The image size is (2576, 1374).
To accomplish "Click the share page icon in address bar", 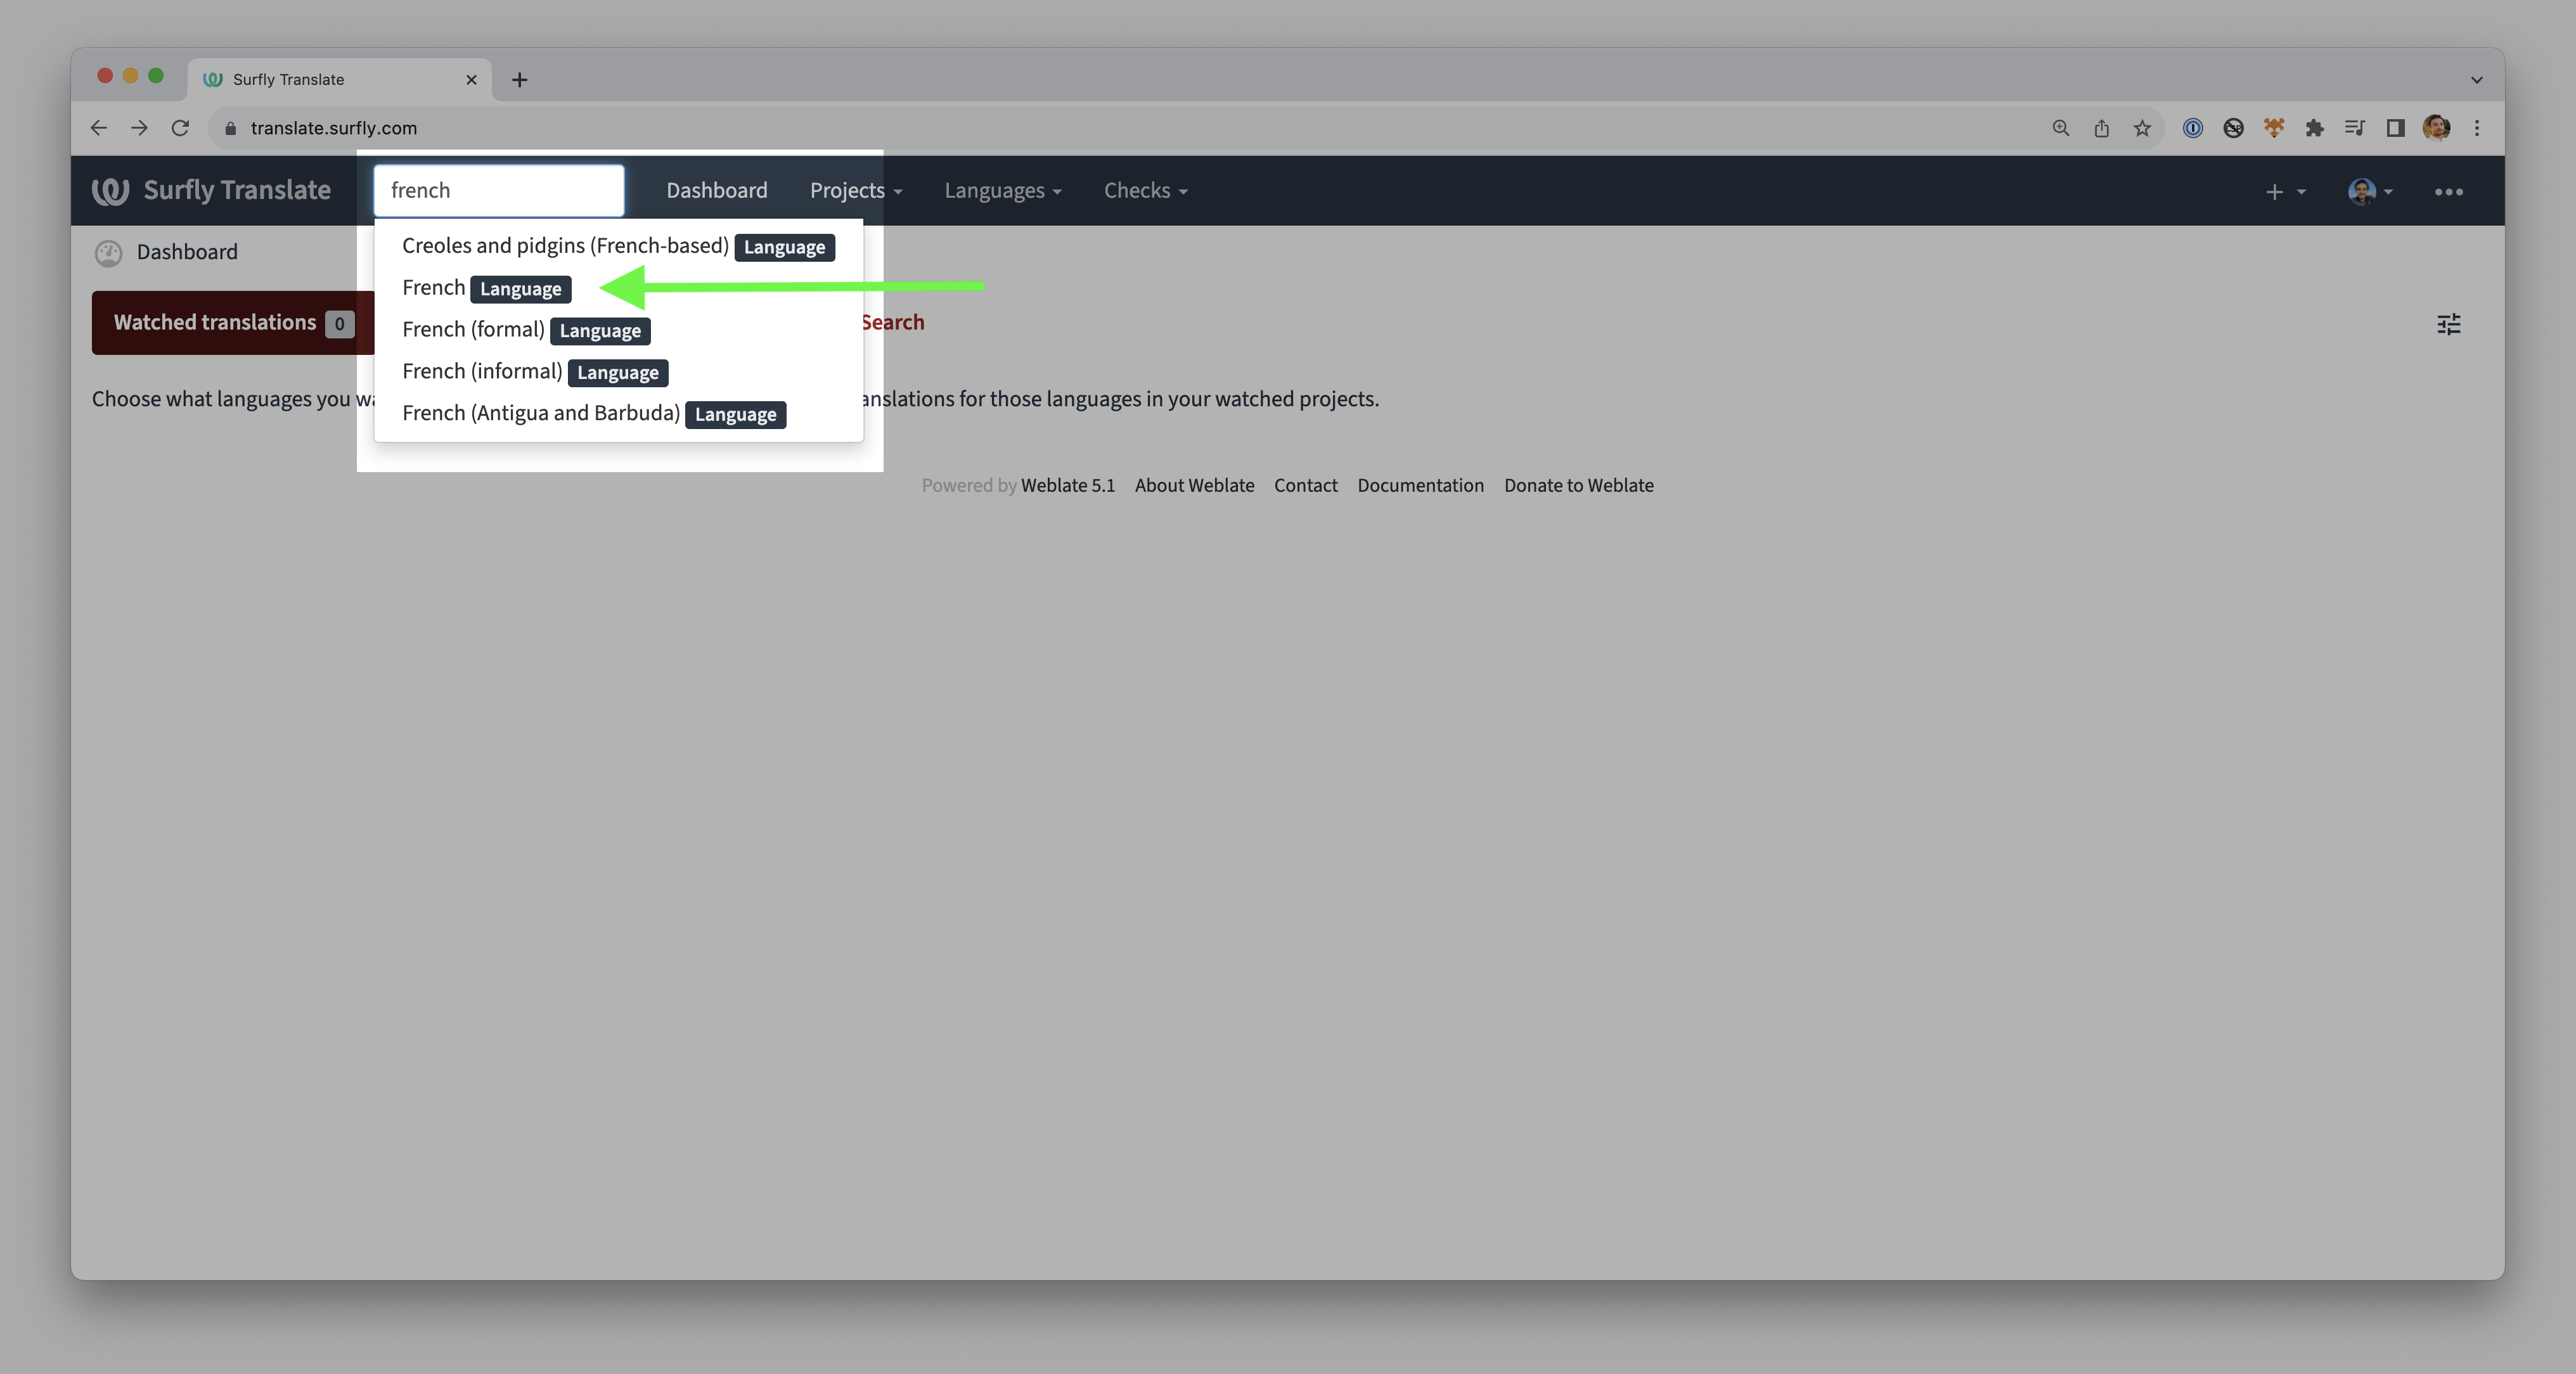I will [2101, 128].
